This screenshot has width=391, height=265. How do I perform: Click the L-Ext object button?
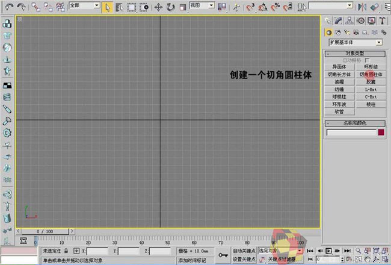tap(371, 89)
